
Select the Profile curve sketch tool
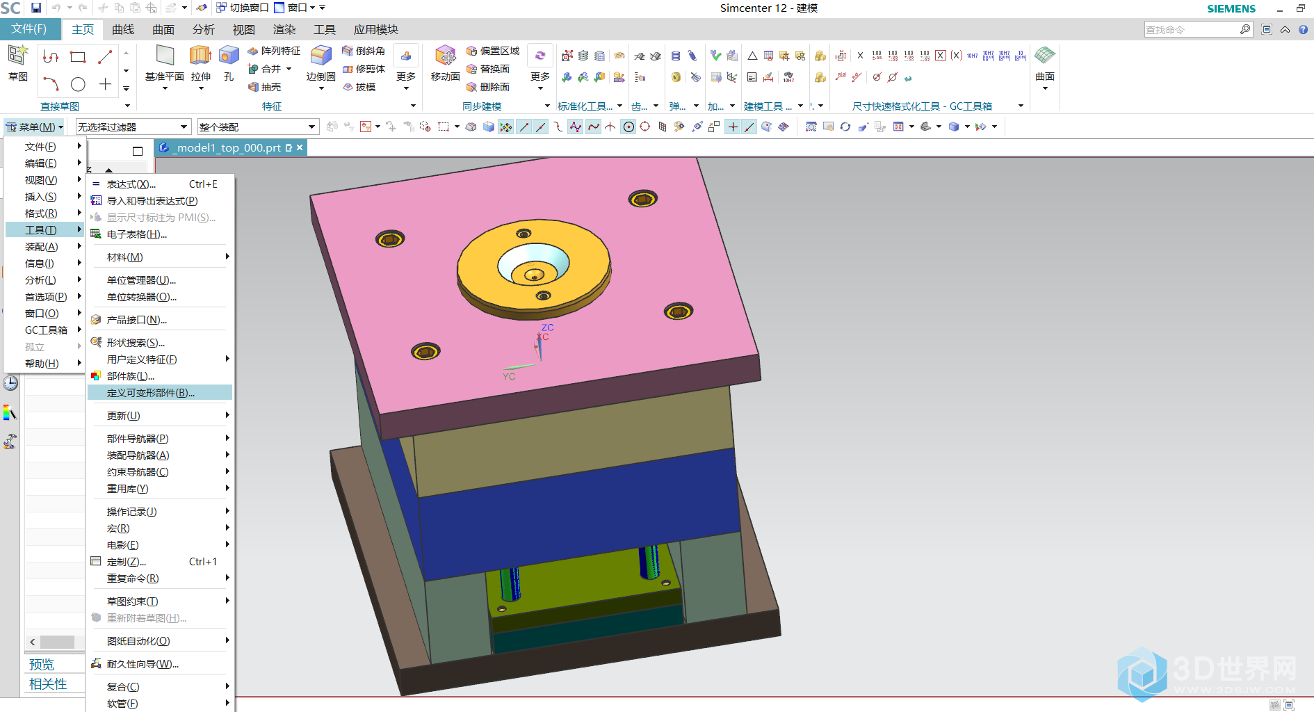(50, 56)
